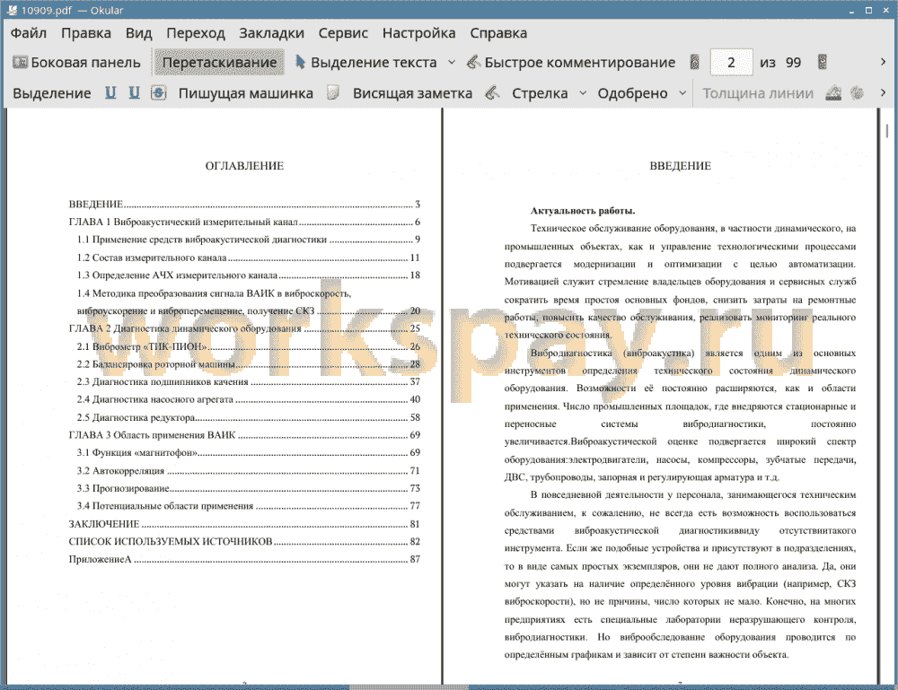Switch to Выделение текста tool

[366, 63]
